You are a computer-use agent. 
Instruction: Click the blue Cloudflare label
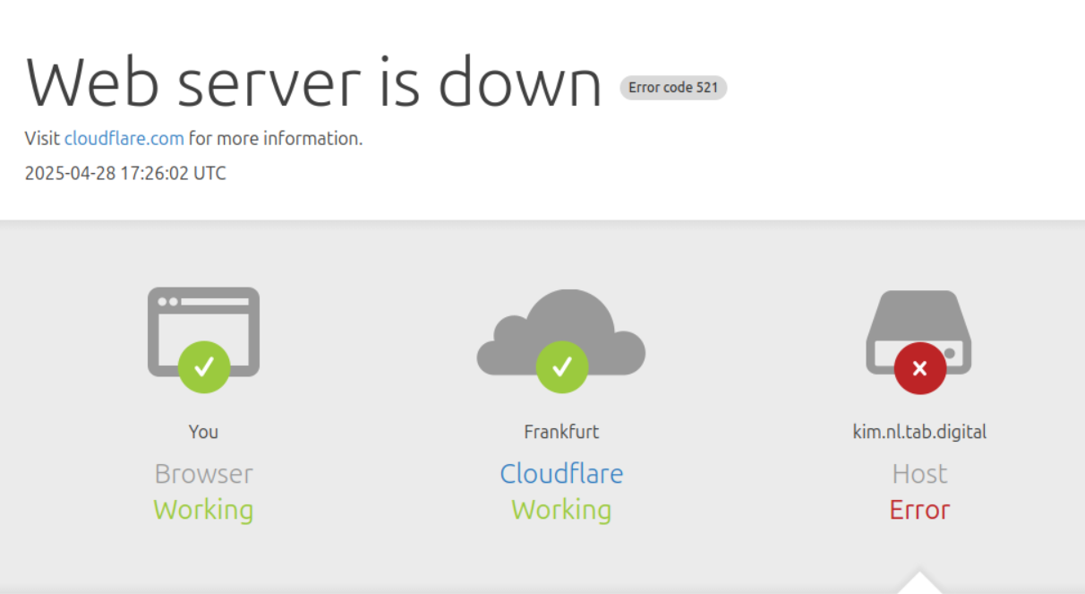561,473
